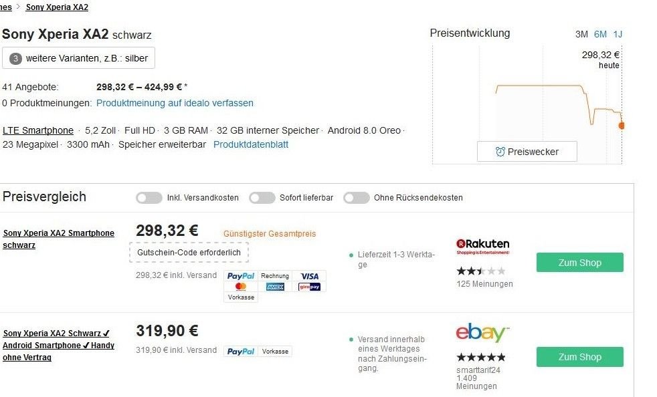657x397 pixels.
Task: Set the Preiswecker price alert
Action: [527, 152]
